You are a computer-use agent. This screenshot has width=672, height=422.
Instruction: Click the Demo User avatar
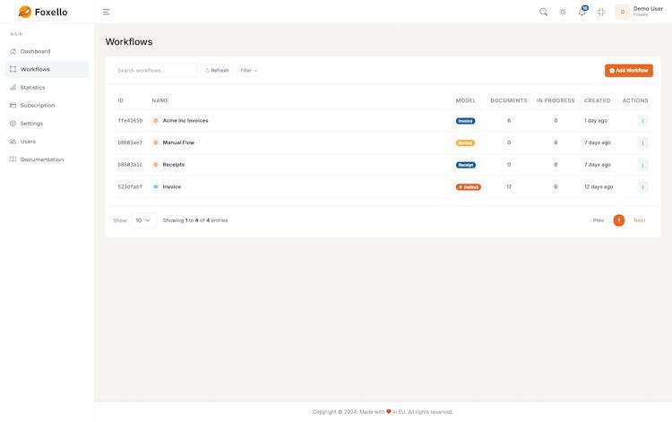[623, 12]
